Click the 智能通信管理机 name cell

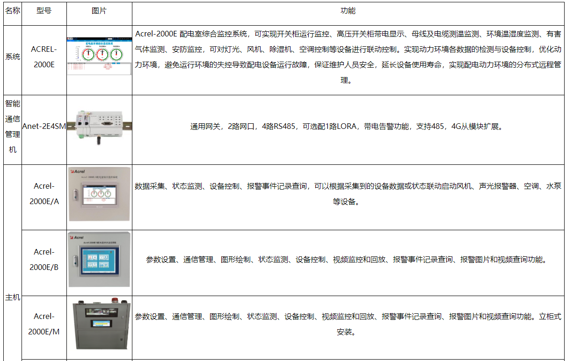pyautogui.click(x=13, y=127)
